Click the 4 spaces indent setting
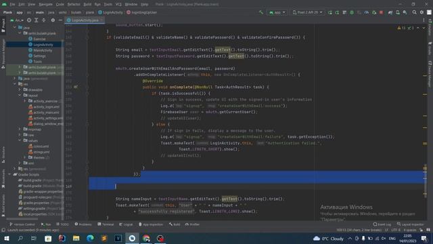 tap(409, 230)
